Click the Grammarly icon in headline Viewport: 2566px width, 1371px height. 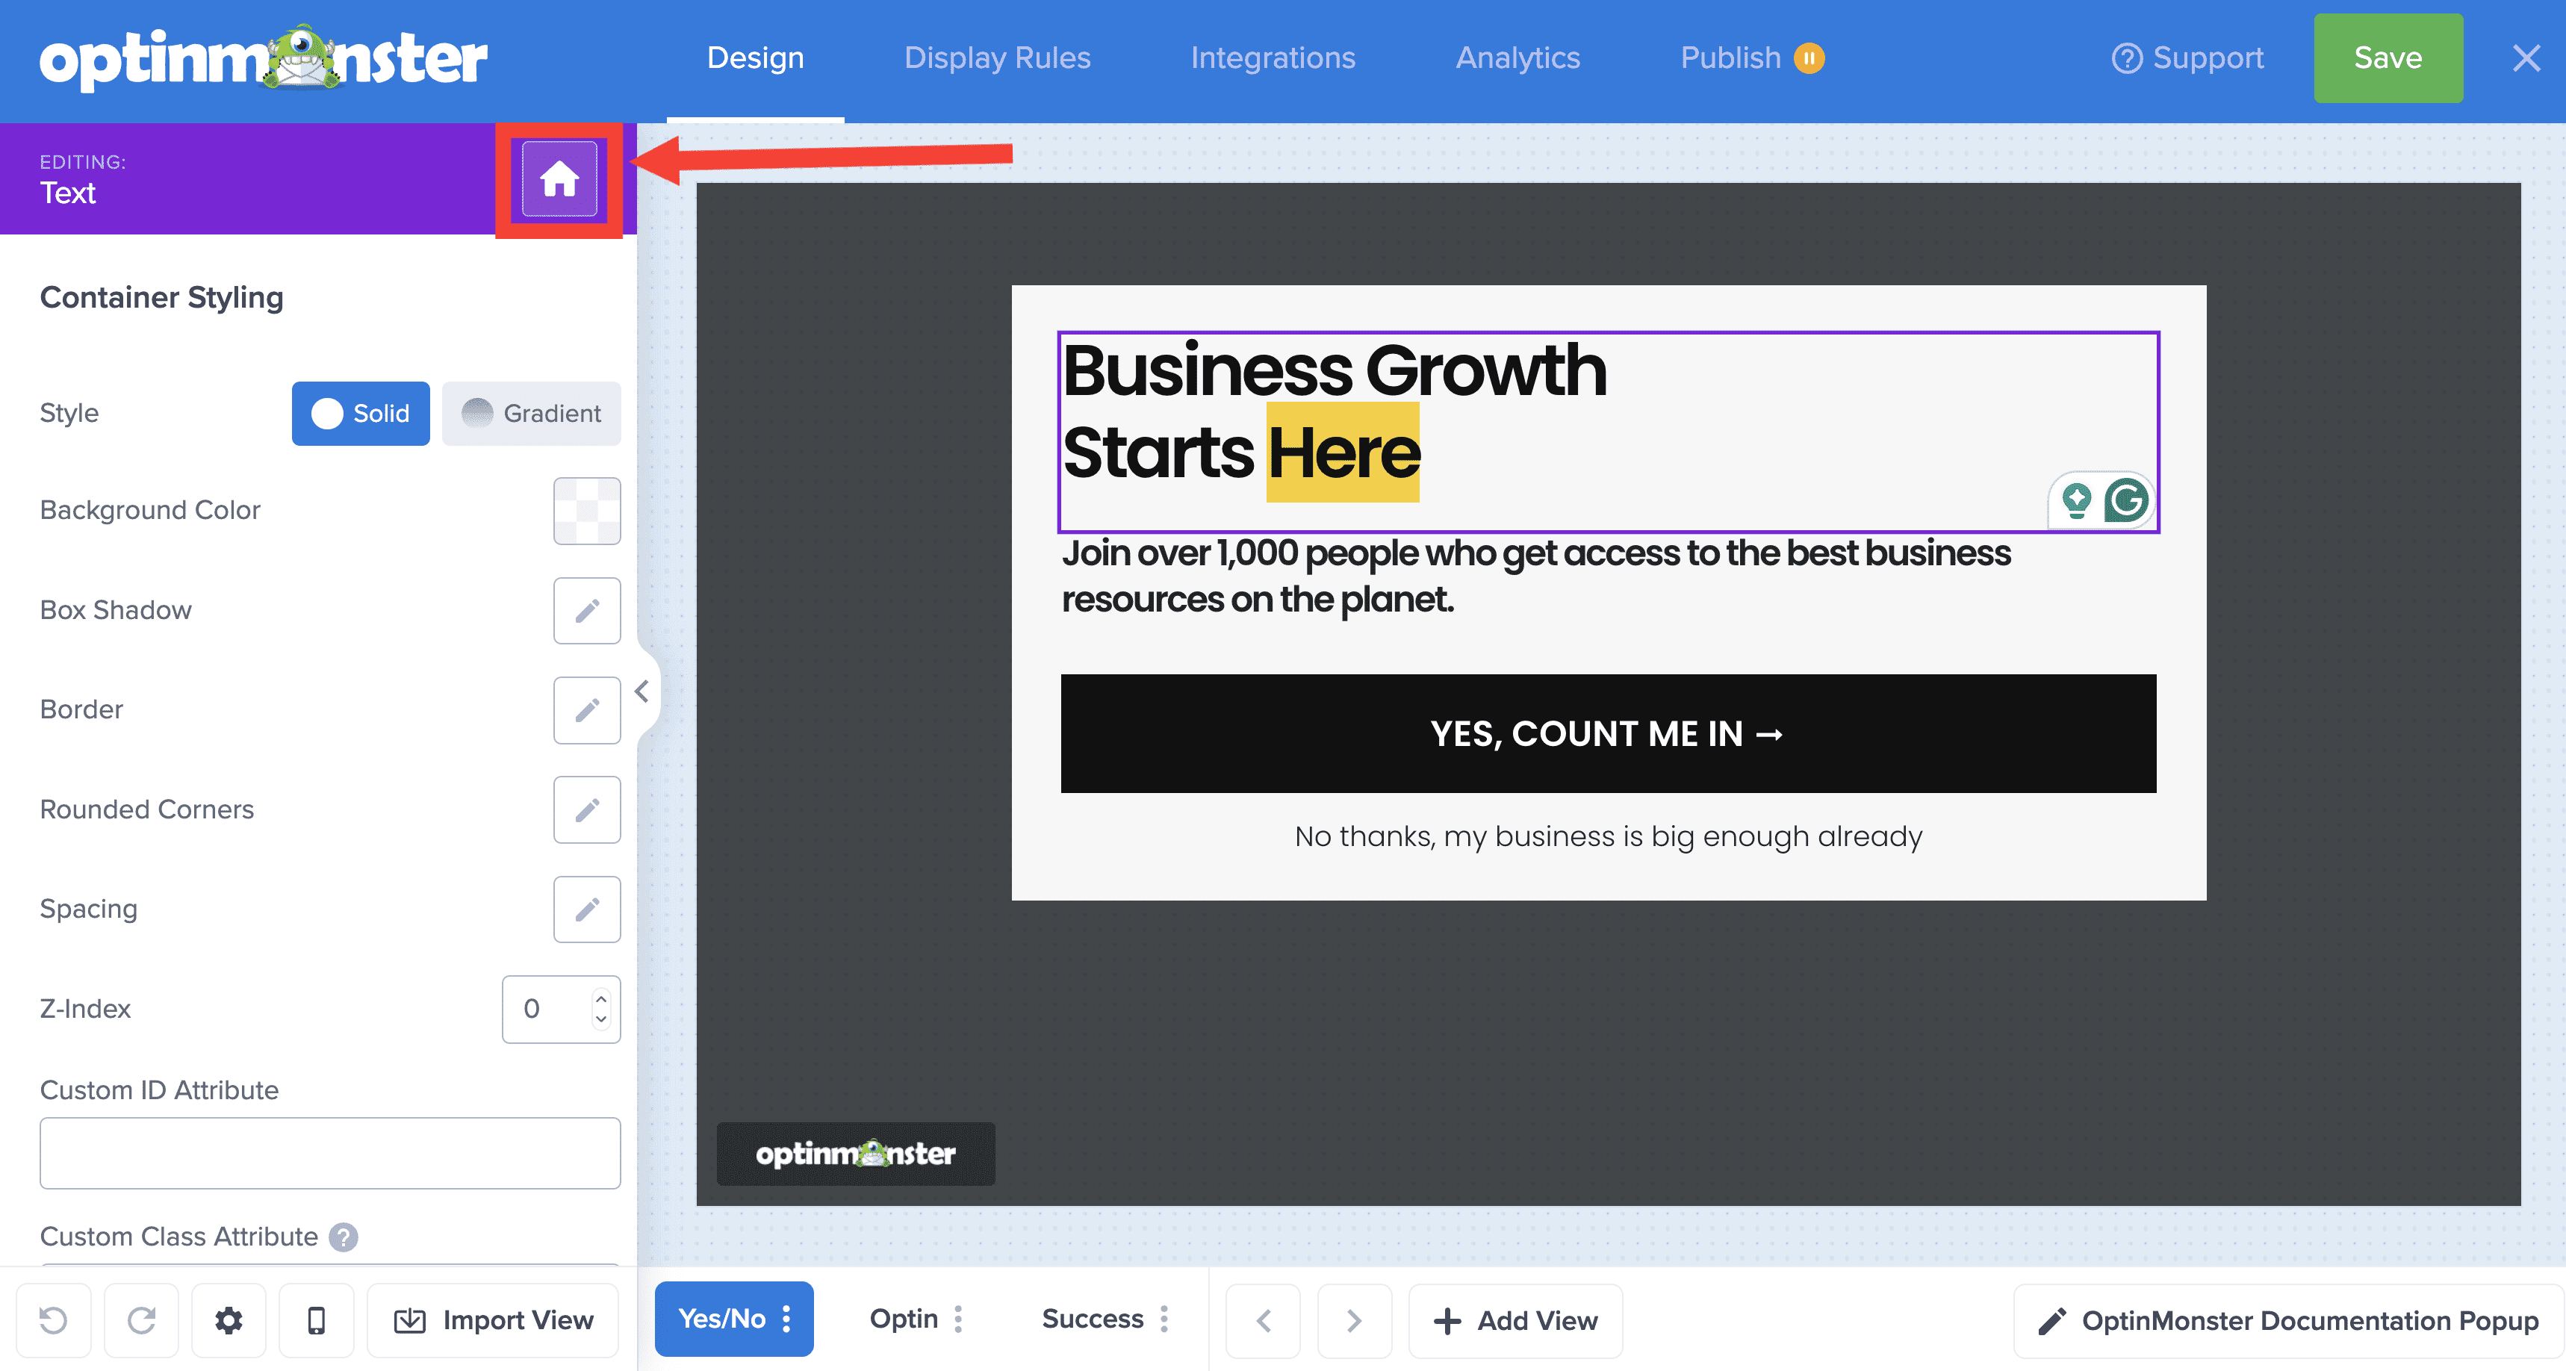[x=2125, y=500]
